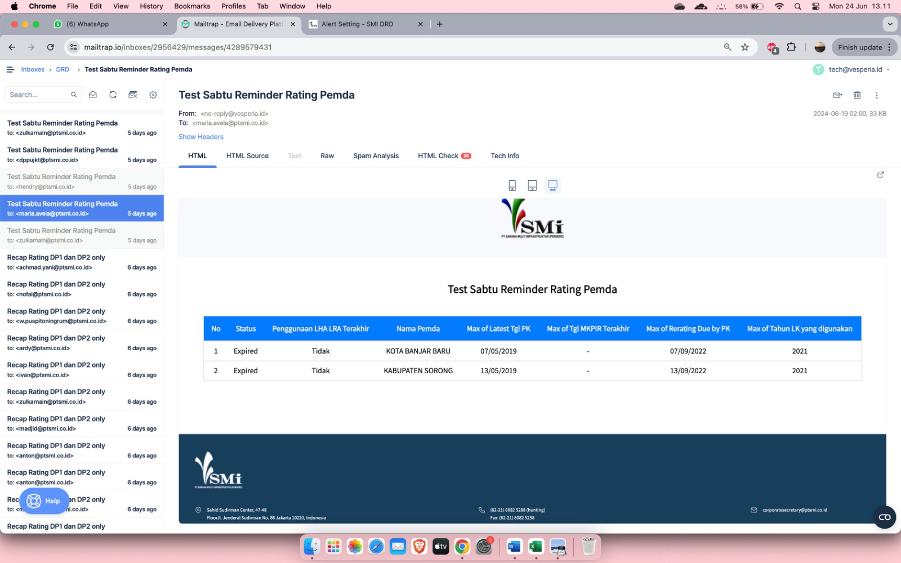Click the clear inbox icon
The height and width of the screenshot is (563, 901).
(x=133, y=95)
